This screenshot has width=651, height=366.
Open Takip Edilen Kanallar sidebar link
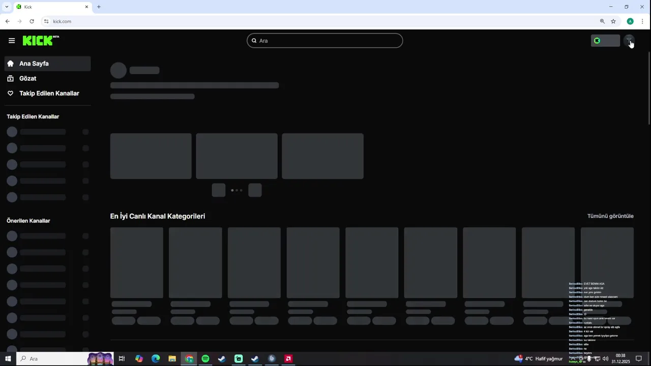48,94
